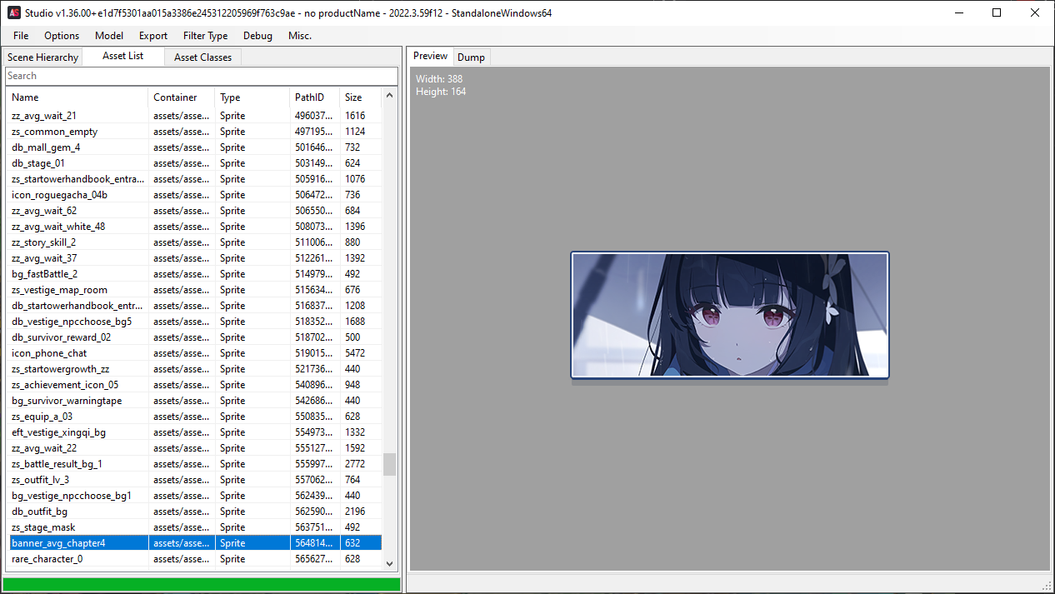Image resolution: width=1055 pixels, height=594 pixels.
Task: Switch to the Asset List tab
Action: click(123, 56)
